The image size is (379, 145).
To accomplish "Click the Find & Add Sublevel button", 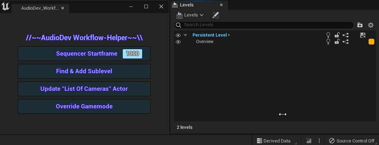I will (84, 71).
